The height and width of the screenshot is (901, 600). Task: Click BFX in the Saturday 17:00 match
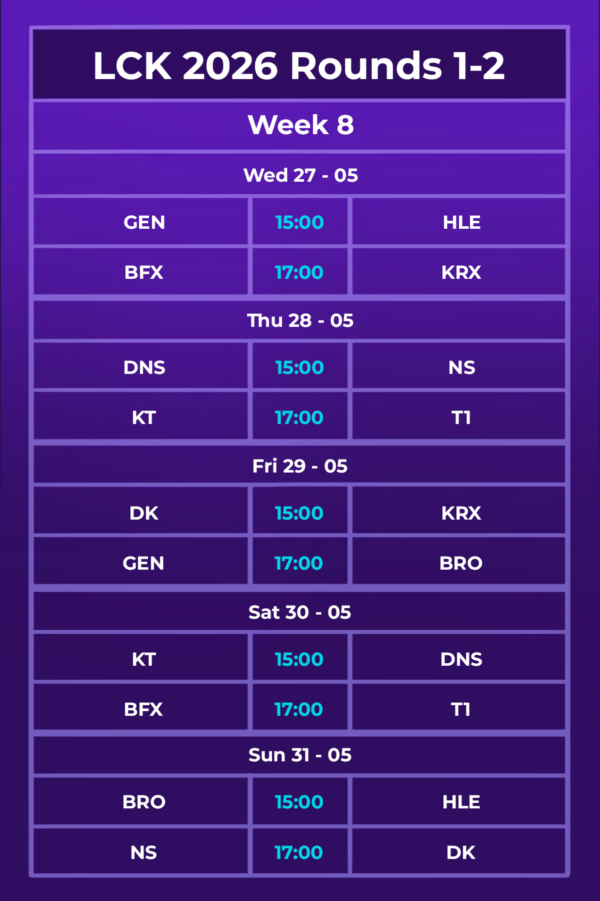pos(143,709)
